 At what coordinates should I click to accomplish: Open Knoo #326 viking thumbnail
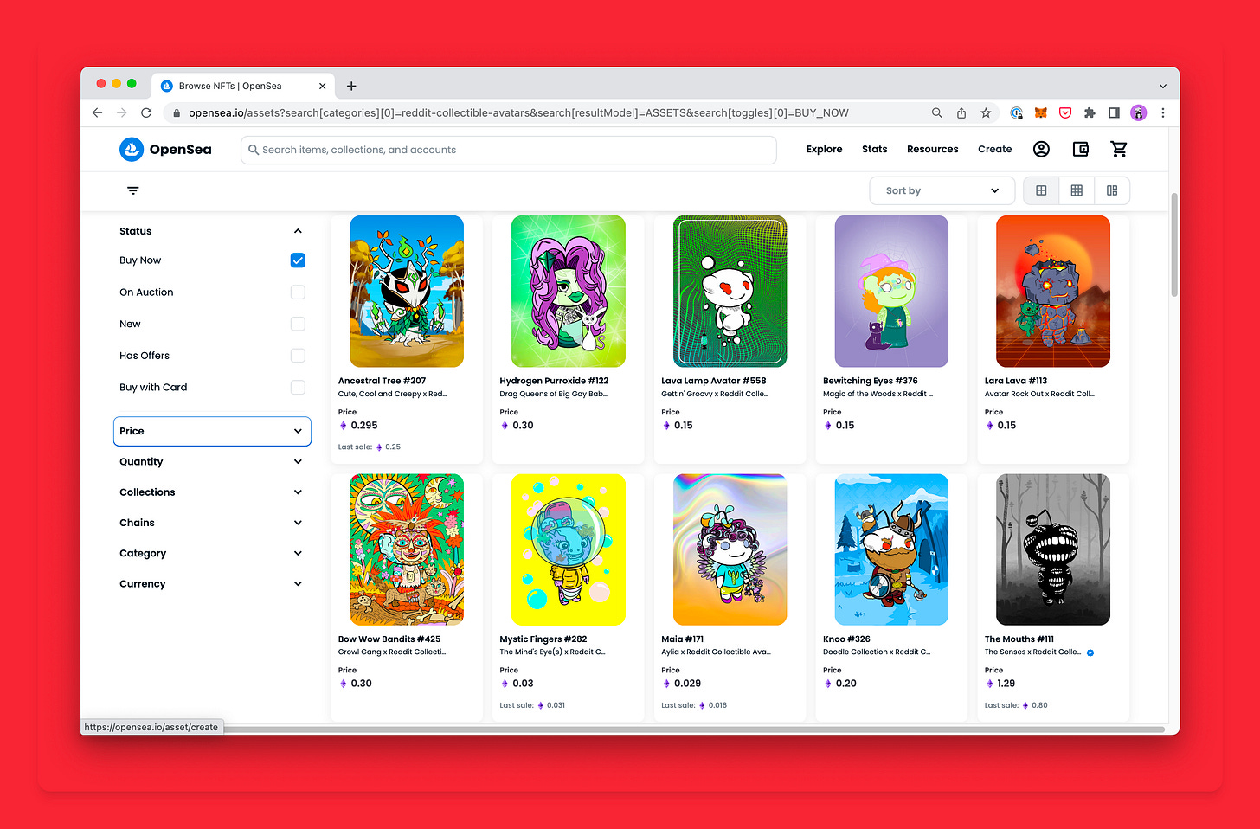click(x=891, y=549)
